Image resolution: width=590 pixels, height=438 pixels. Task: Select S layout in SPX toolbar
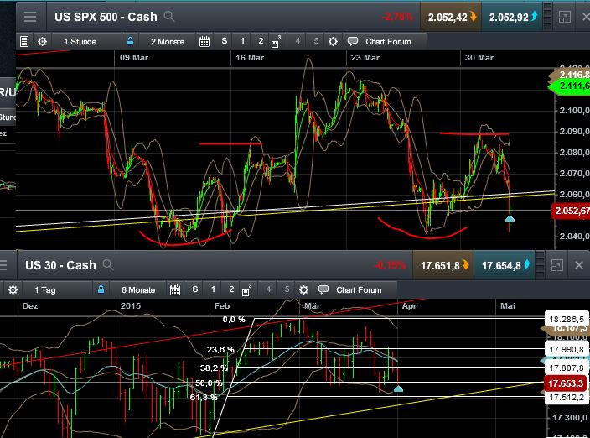(225, 41)
